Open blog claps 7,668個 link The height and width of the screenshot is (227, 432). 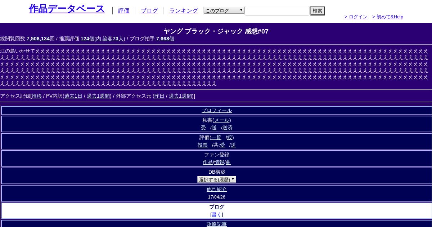pos(165,39)
